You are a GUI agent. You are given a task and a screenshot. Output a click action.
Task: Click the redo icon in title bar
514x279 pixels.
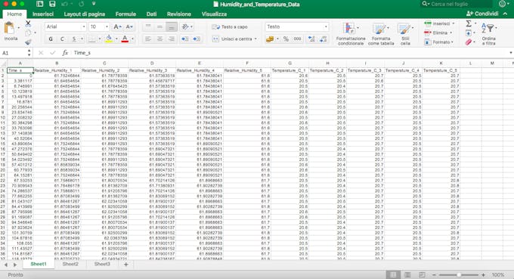point(81,4)
